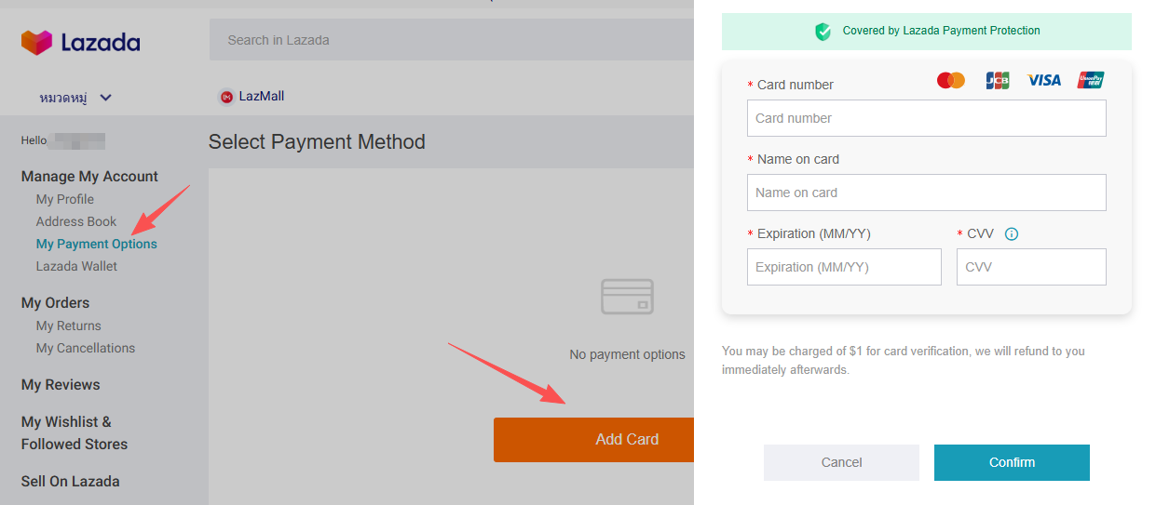Click the empty card placeholder icon
The image size is (1156, 505).
(627, 297)
